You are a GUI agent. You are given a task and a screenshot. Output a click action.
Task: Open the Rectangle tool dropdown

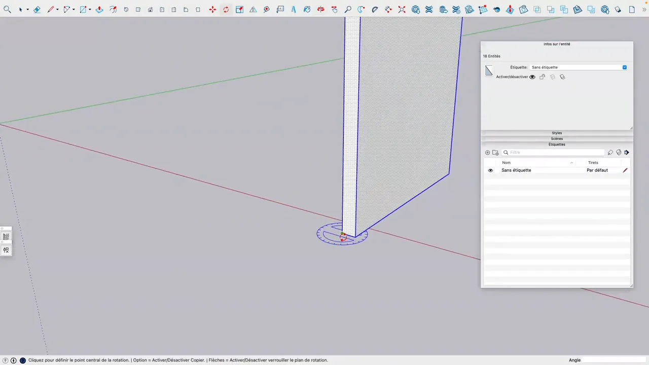90,9
